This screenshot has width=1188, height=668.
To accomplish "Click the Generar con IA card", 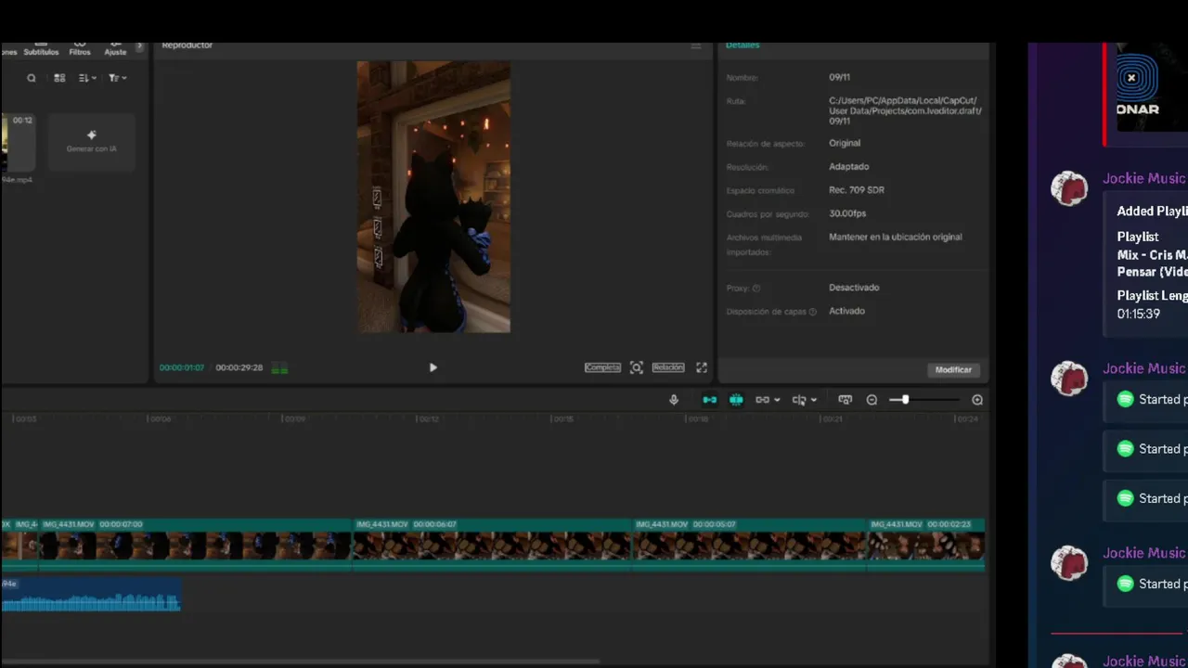I will (92, 142).
